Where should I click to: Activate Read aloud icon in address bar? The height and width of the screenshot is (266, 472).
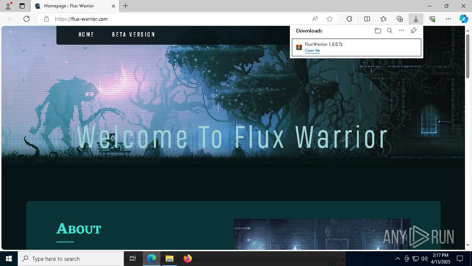pos(315,19)
